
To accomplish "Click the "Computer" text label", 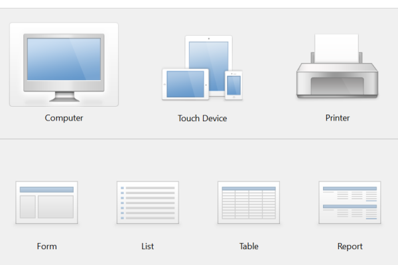I will (64, 118).
